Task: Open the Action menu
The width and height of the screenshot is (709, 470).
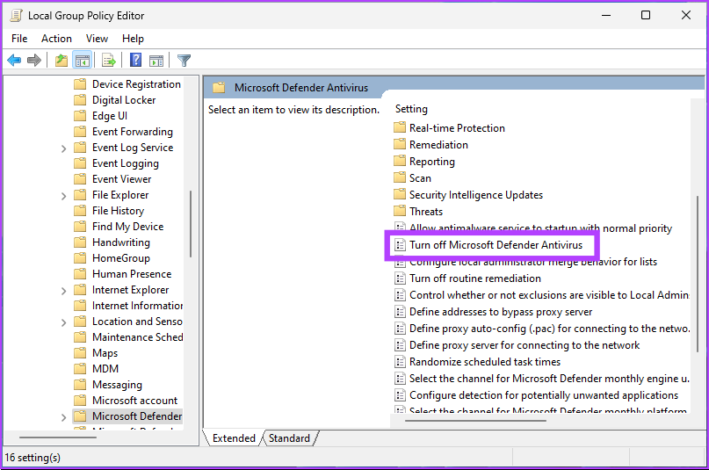Action: 56,39
